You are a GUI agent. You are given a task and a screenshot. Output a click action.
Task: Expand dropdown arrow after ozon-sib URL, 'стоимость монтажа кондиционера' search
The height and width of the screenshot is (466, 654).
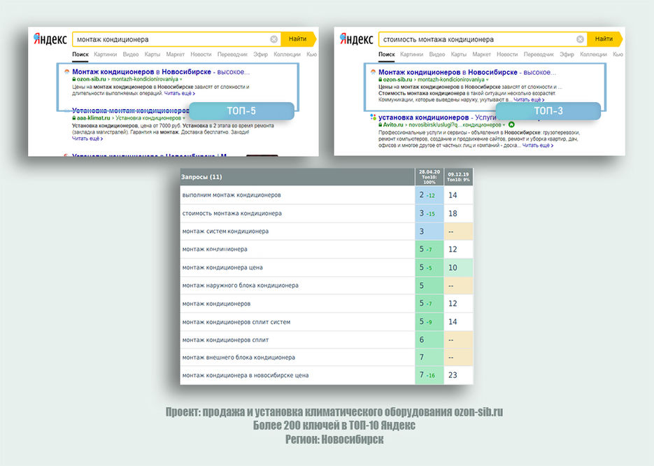487,79
